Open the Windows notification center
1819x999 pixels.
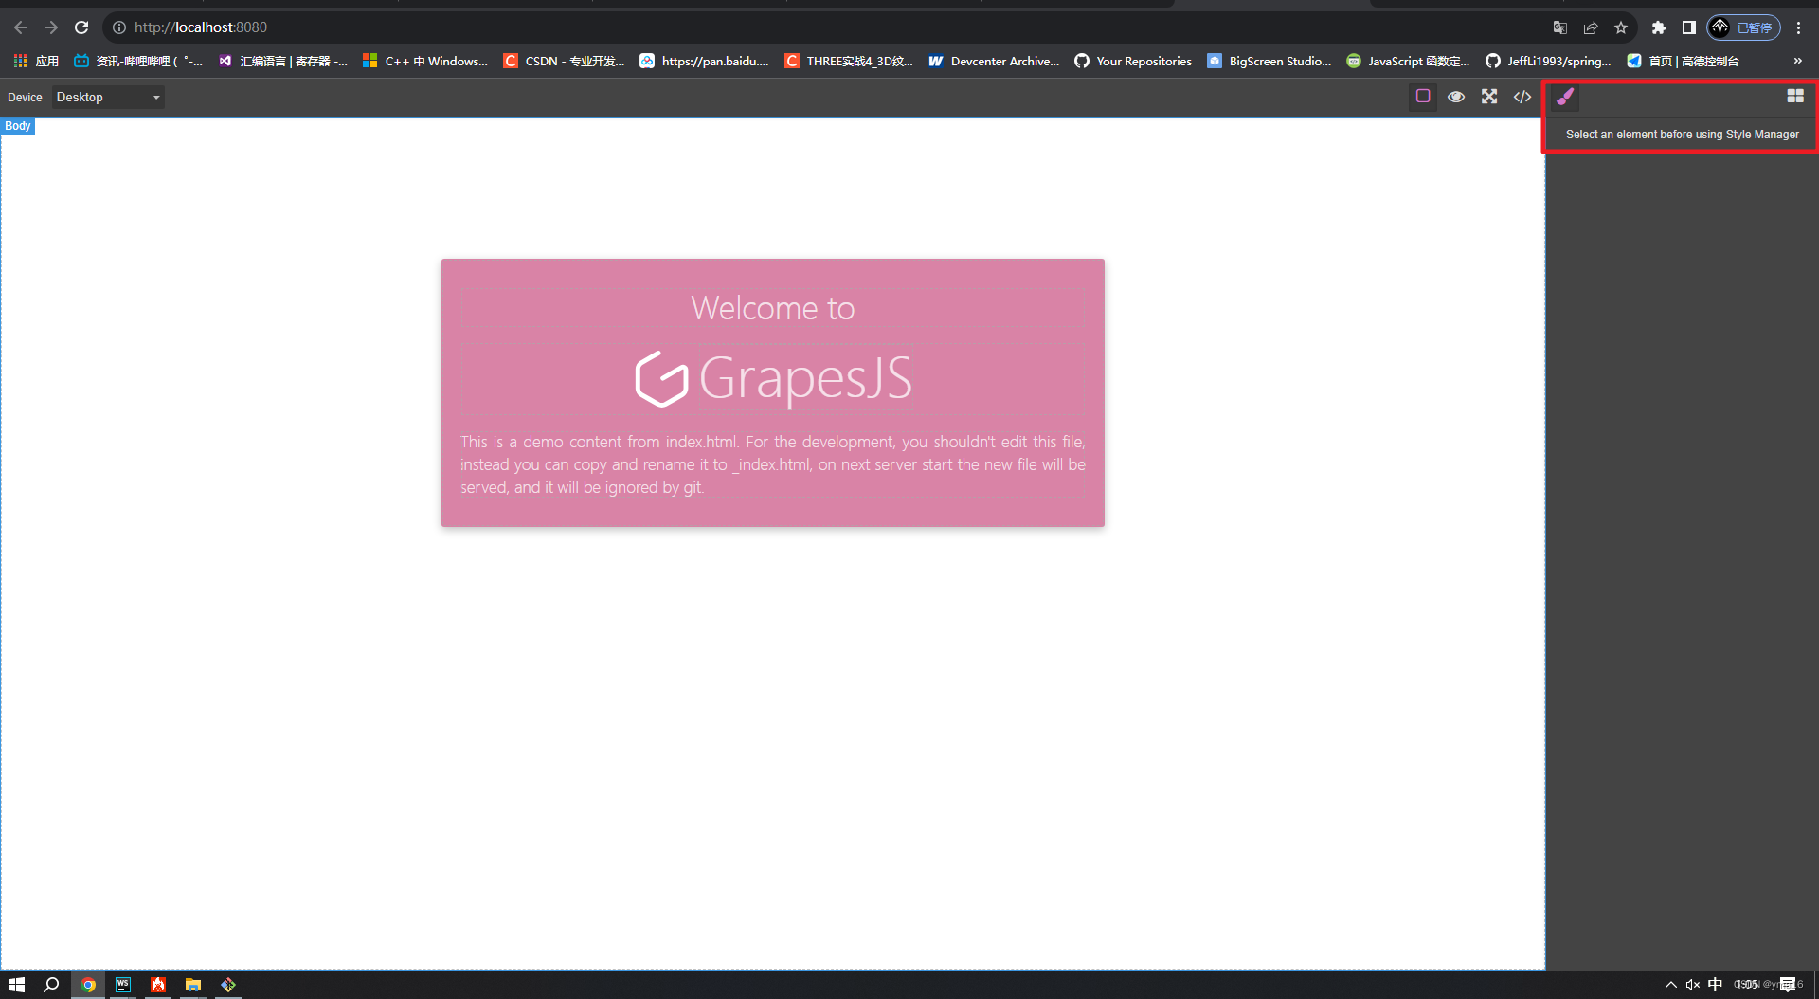1788,985
